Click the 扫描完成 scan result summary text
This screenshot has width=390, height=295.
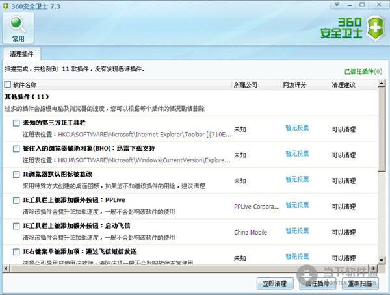coord(75,69)
